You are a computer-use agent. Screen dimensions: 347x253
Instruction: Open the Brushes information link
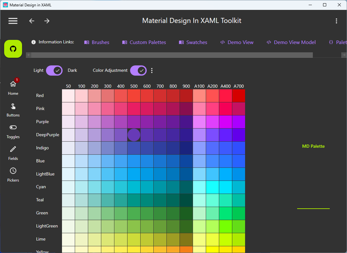pyautogui.click(x=96, y=42)
